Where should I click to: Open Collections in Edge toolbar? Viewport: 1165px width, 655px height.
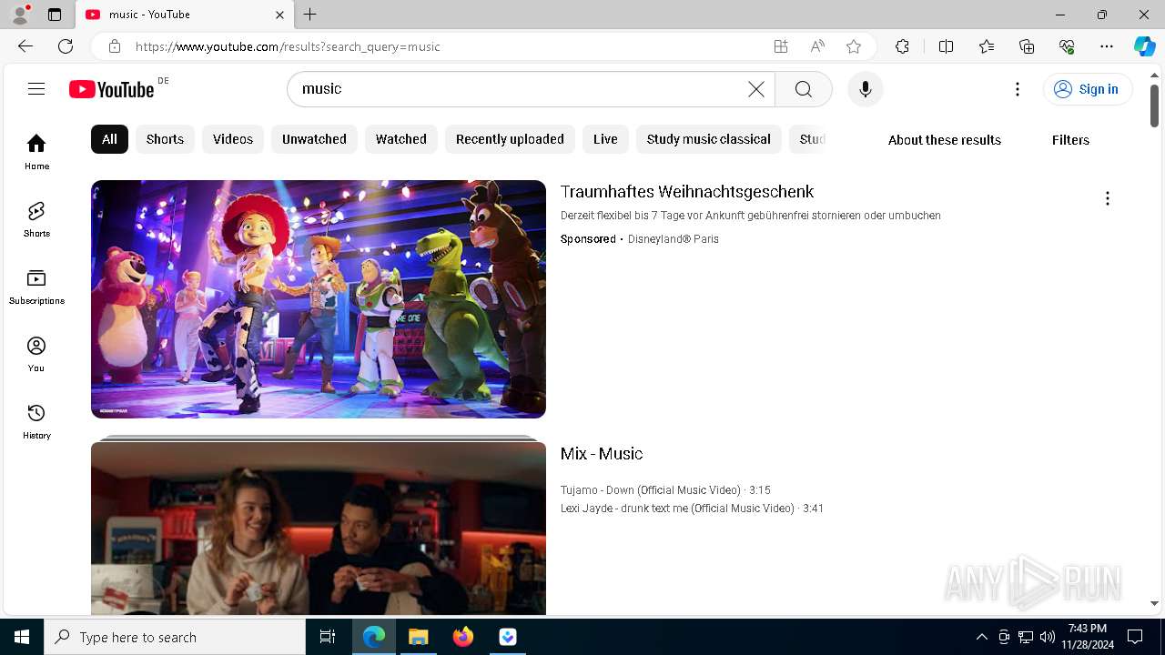[x=1027, y=46]
